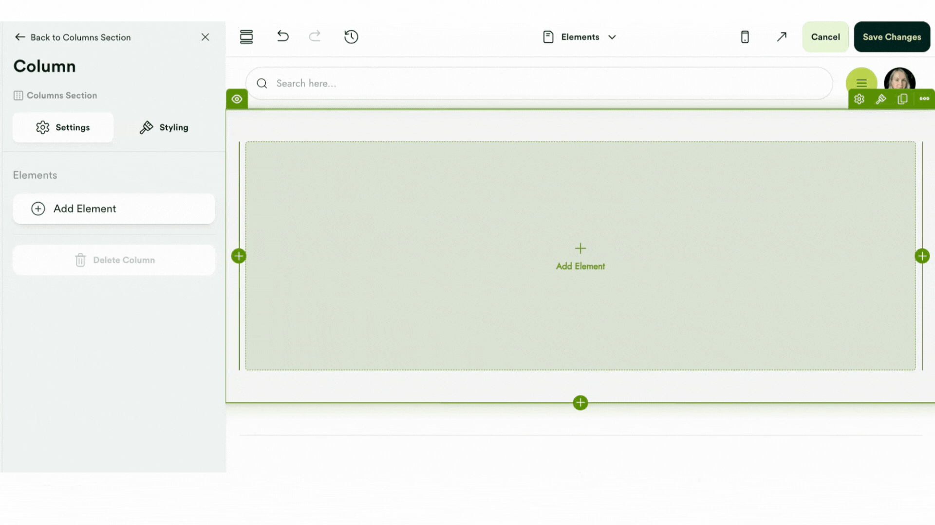This screenshot has height=525, width=935.
Task: Focus the Search here field
Action: 540,84
